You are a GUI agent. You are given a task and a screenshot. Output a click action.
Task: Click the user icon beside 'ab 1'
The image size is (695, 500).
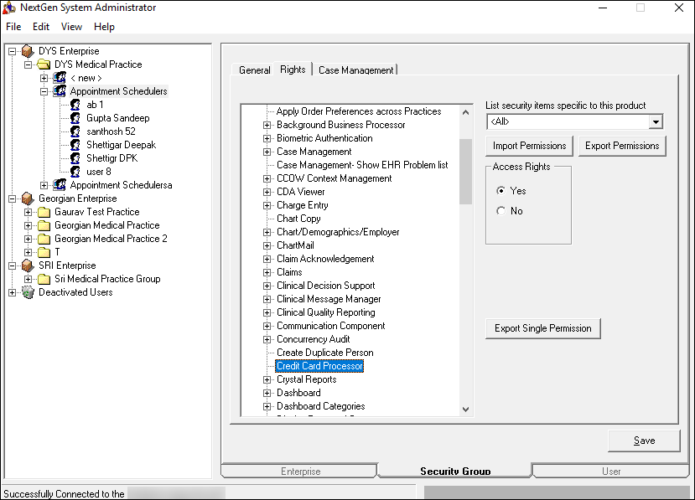[x=75, y=105]
